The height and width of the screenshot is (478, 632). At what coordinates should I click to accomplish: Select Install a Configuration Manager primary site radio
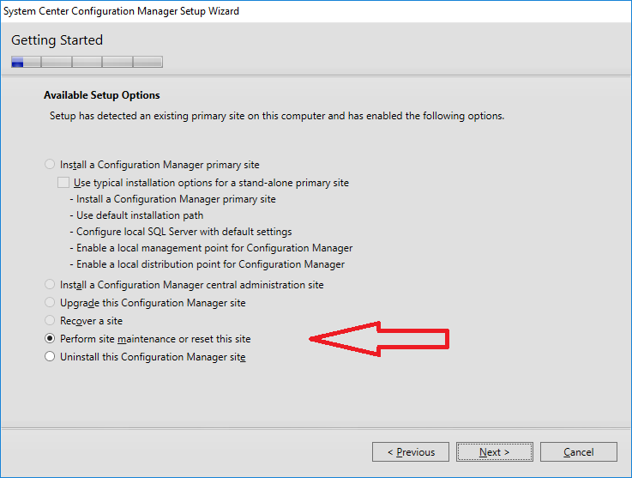(x=50, y=164)
